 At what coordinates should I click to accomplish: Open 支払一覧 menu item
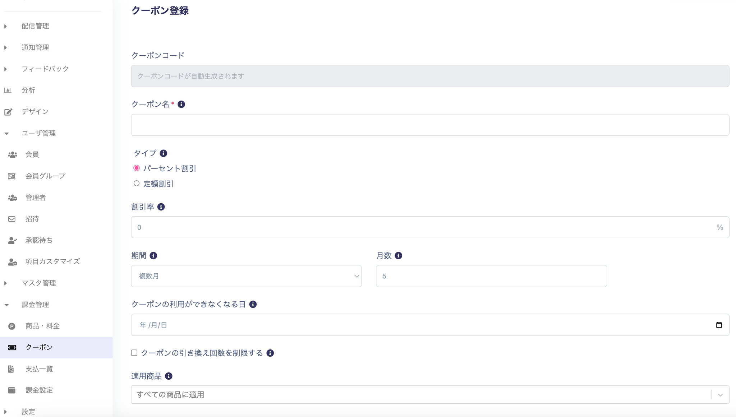[39, 369]
